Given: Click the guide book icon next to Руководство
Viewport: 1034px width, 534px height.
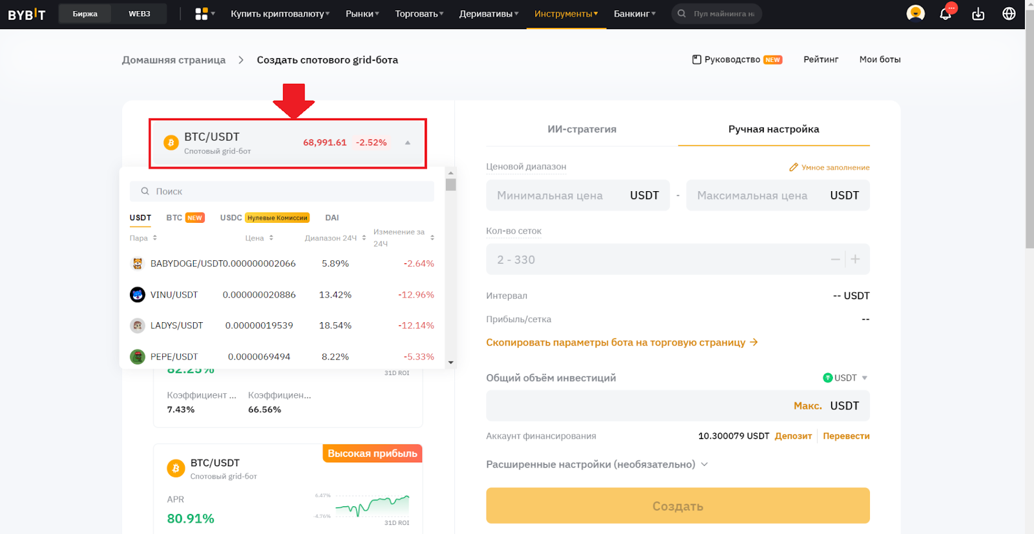Looking at the screenshot, I should (x=697, y=59).
